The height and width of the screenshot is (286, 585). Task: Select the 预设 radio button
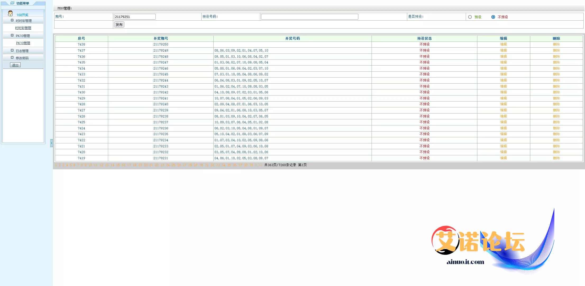[470, 17]
